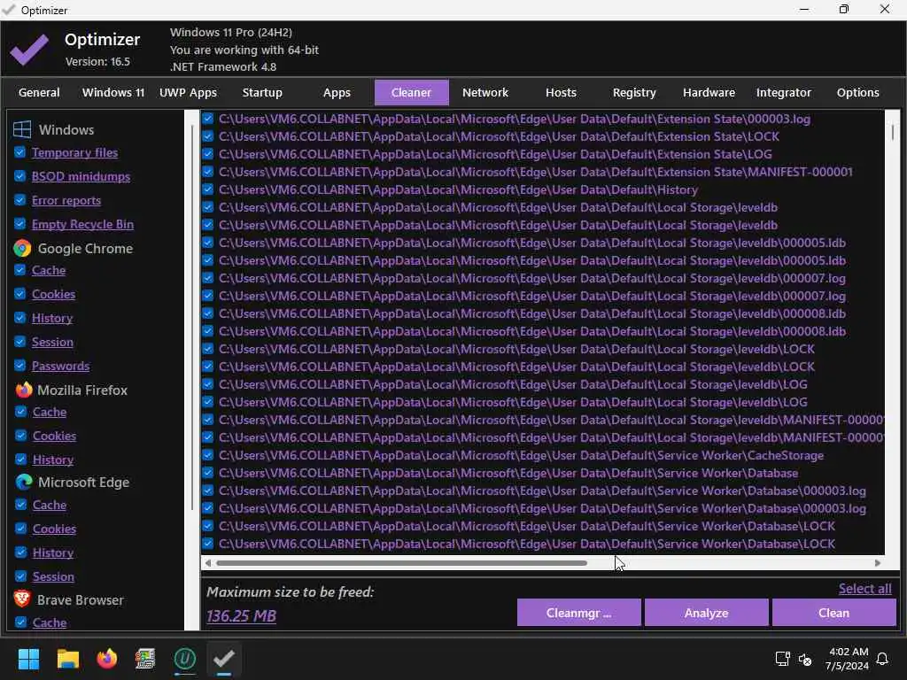The width and height of the screenshot is (907, 680).
Task: Uncheck the Default\History file row checkbox
Action: [x=207, y=189]
